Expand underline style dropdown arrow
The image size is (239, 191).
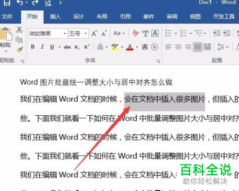coord(59,47)
